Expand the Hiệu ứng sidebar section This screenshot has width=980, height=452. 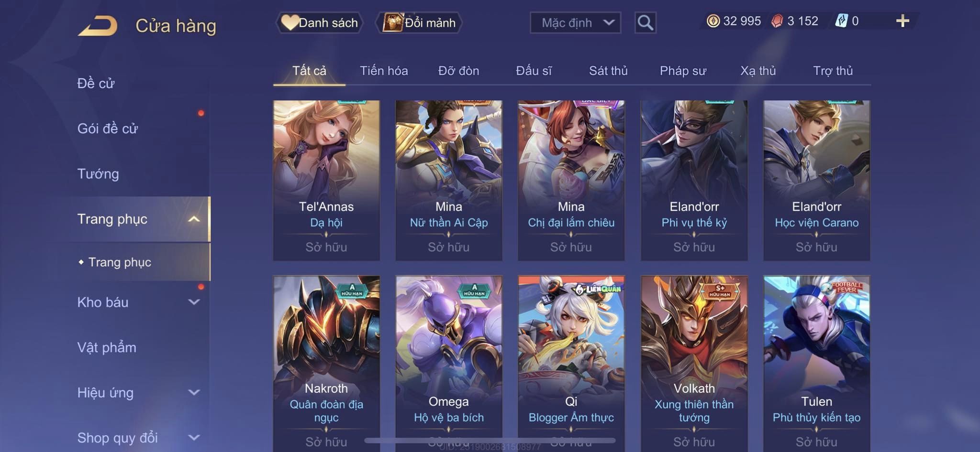[194, 392]
